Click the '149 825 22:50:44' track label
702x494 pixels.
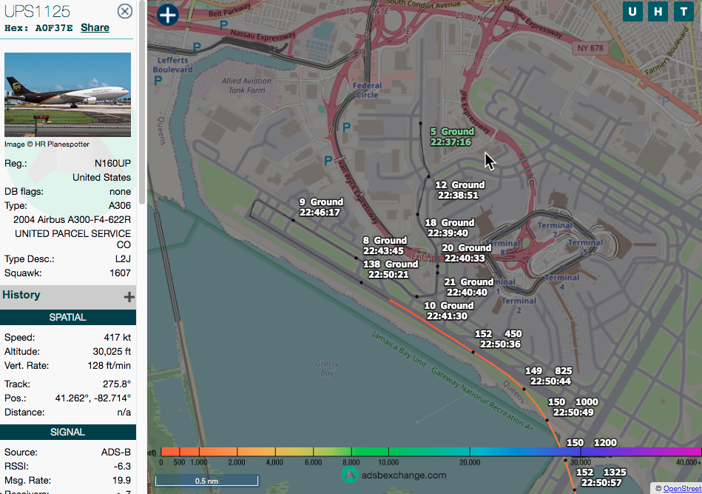point(548,376)
